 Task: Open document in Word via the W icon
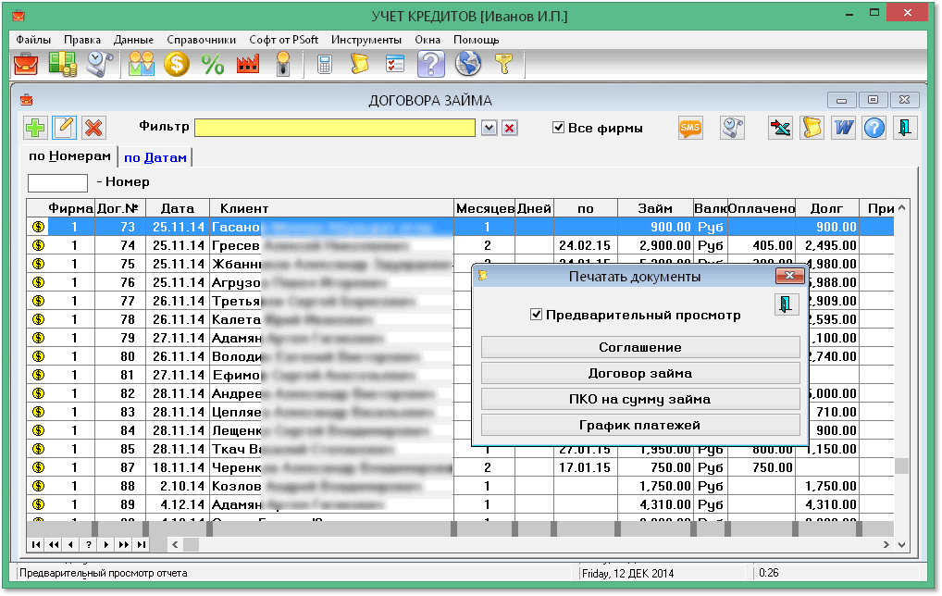(x=843, y=127)
